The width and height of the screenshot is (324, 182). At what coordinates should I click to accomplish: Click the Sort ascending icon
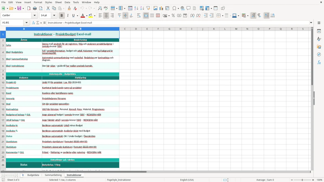tap(136, 8)
